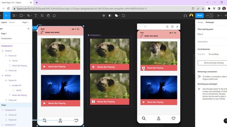Open the help question mark button
227x127 pixels.
point(226,121)
